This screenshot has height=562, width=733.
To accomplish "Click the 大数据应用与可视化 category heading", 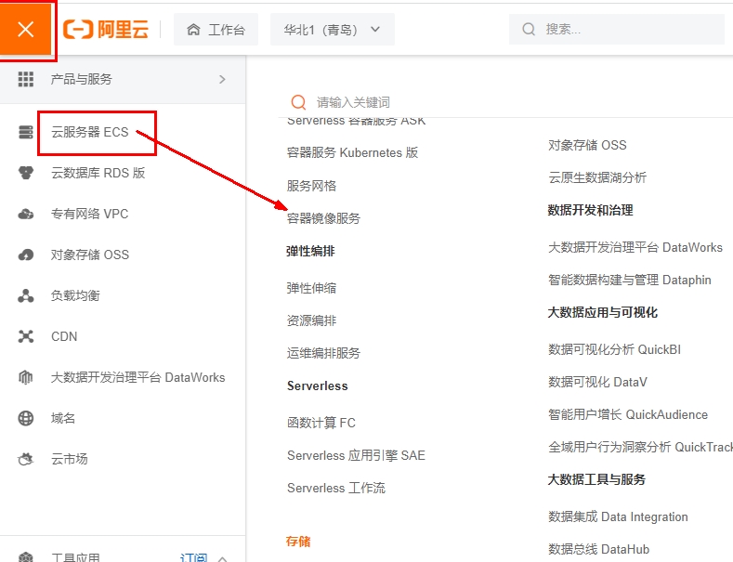I will pyautogui.click(x=603, y=312).
